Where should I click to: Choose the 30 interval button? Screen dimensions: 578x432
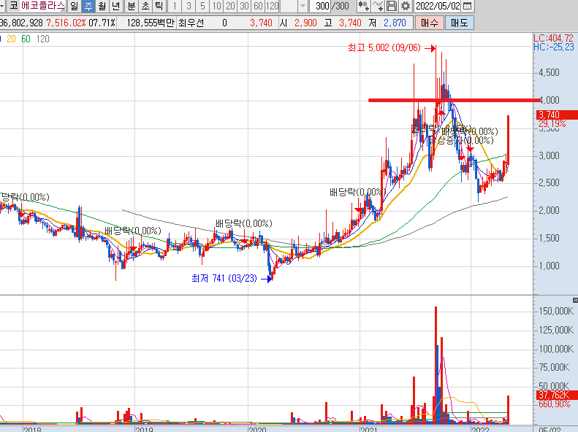pyautogui.click(x=244, y=6)
